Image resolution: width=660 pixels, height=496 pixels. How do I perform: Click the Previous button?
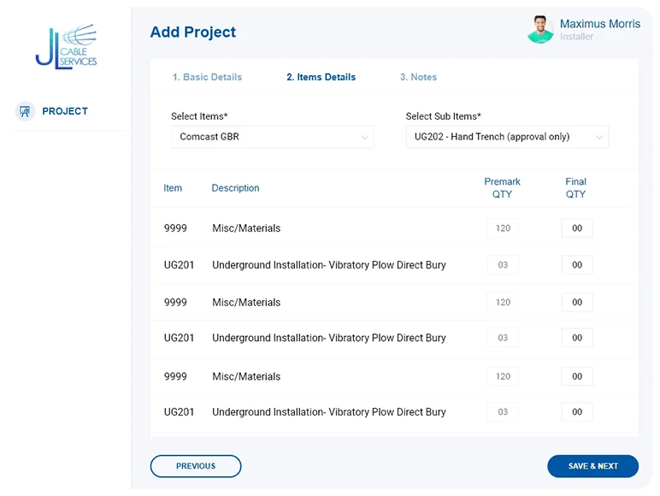click(x=196, y=466)
